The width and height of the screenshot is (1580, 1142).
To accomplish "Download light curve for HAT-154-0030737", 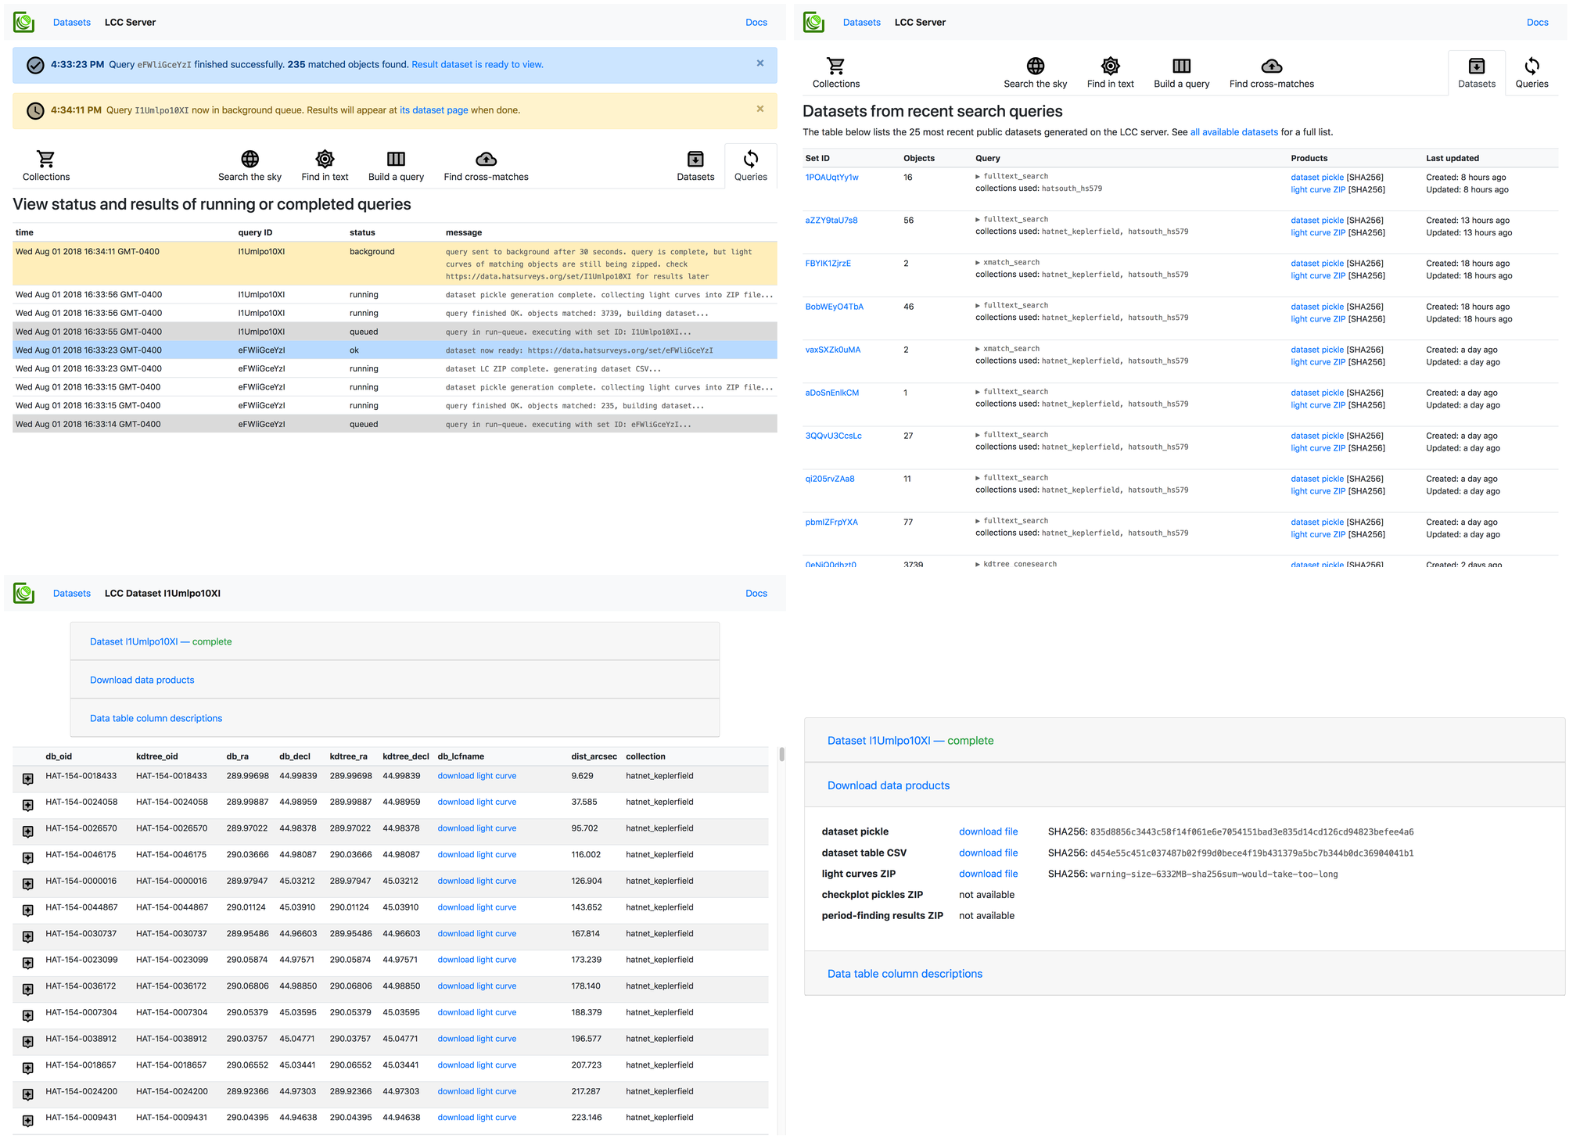I will coord(476,934).
